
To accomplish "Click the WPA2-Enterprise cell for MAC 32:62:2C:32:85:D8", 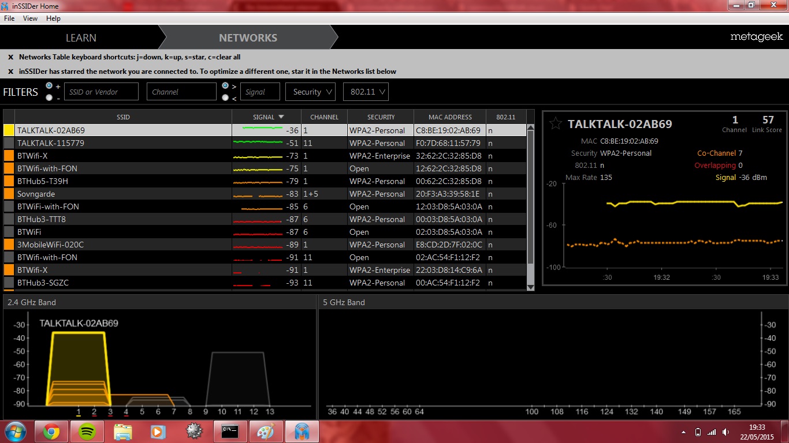I will click(379, 156).
